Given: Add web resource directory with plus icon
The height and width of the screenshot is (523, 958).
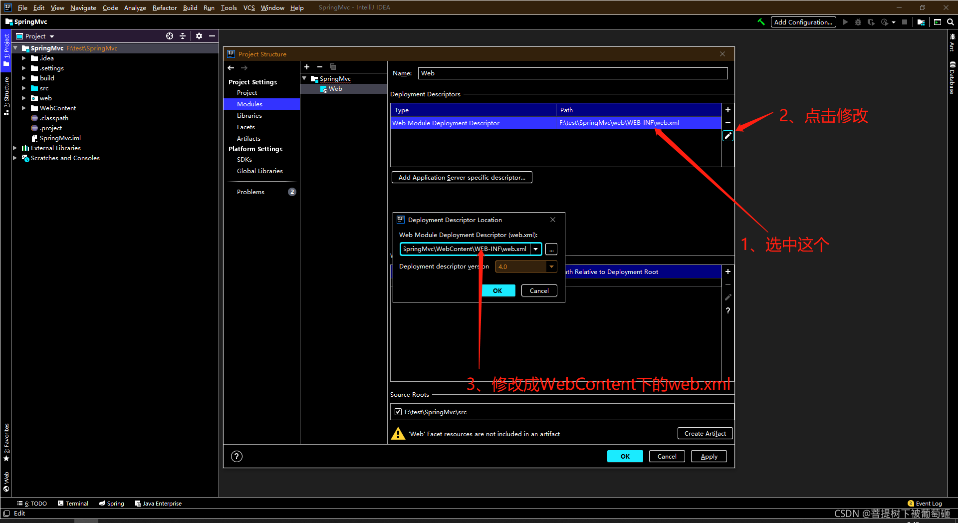Looking at the screenshot, I should (x=728, y=271).
